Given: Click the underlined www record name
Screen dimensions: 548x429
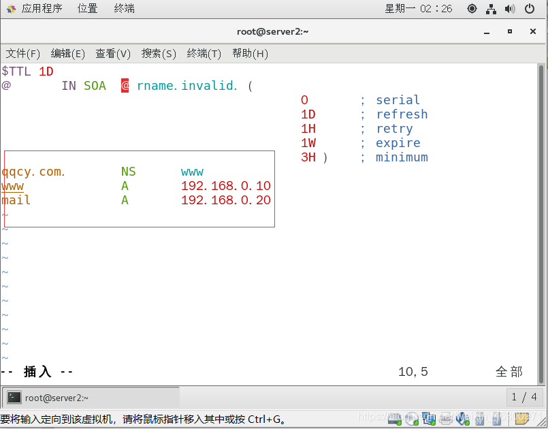Looking at the screenshot, I should pos(12,186).
